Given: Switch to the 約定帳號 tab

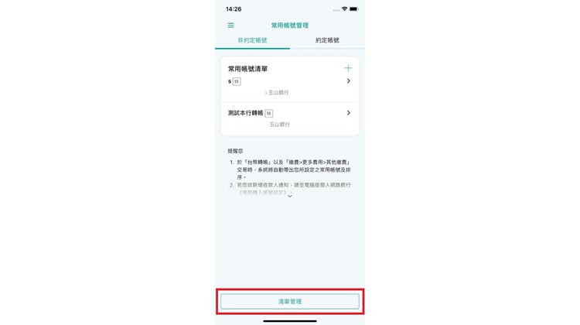Looking at the screenshot, I should [327, 40].
